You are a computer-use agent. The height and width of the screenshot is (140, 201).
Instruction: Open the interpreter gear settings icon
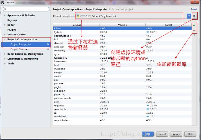coord(194,16)
